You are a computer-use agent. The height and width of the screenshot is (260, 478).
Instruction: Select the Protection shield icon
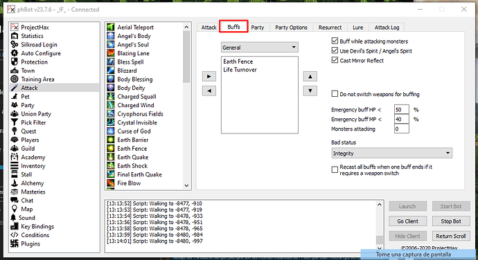point(15,62)
